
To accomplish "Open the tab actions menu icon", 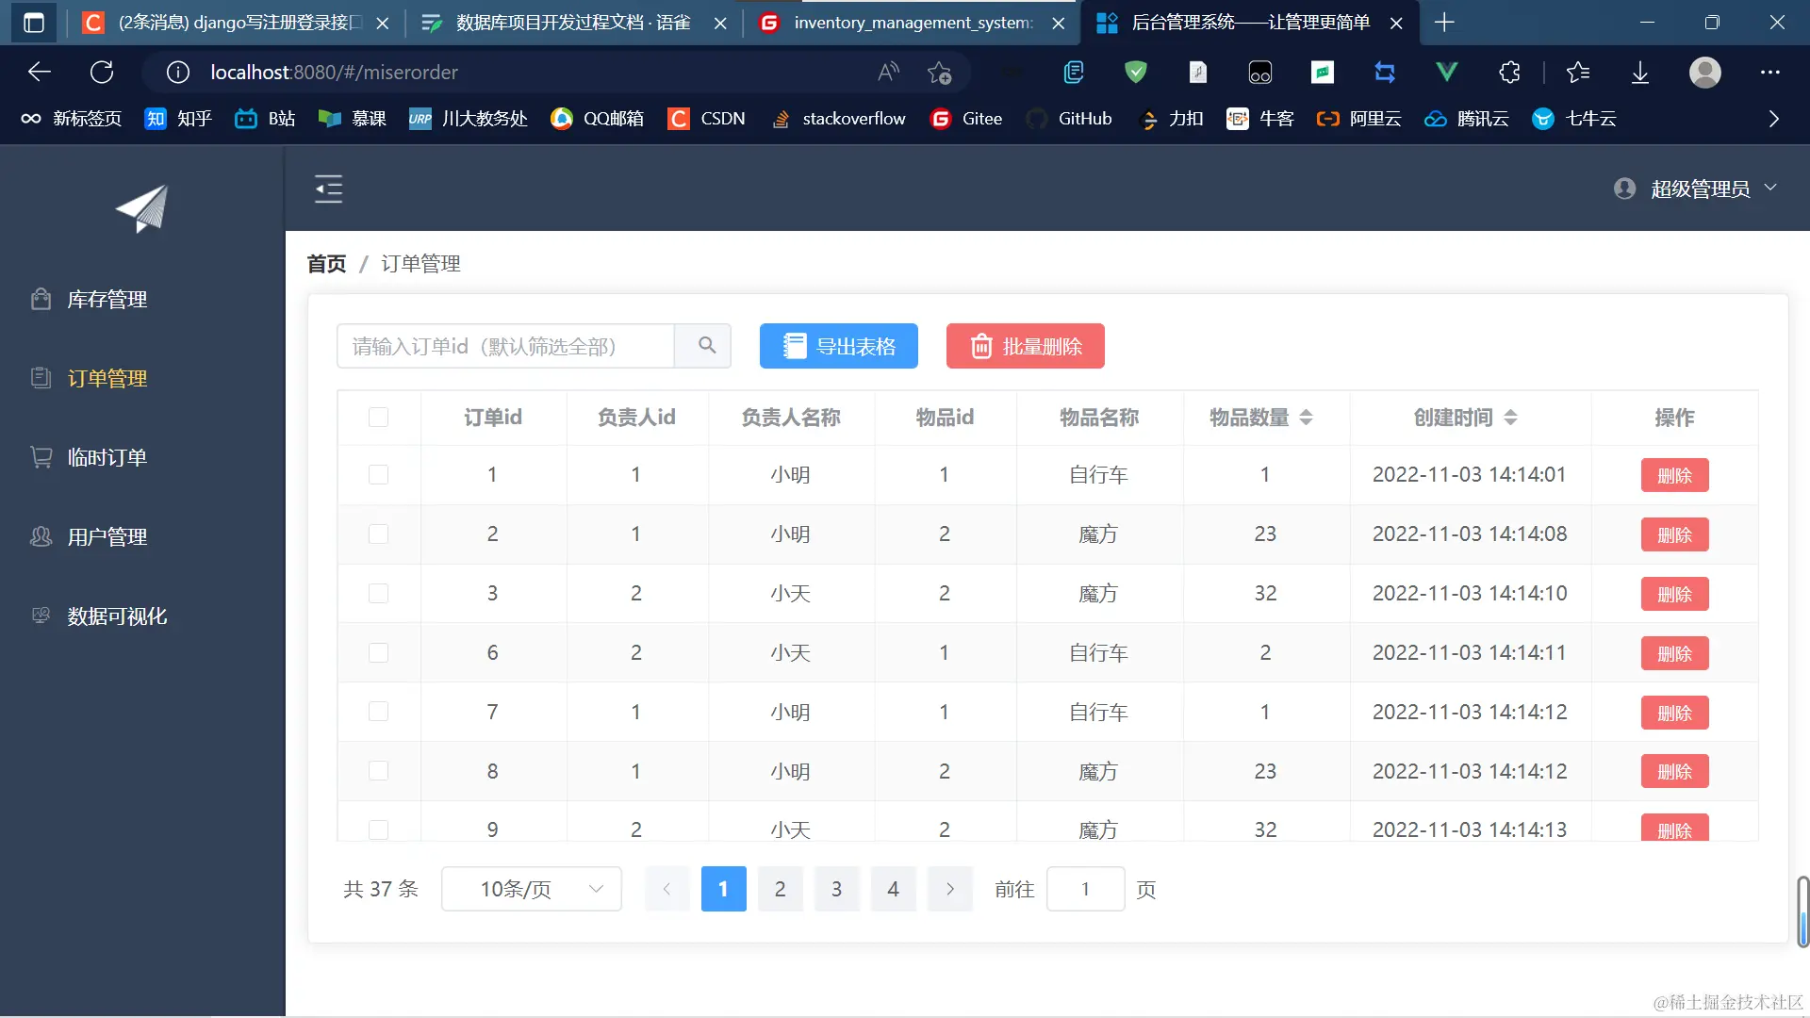I will click(x=33, y=23).
